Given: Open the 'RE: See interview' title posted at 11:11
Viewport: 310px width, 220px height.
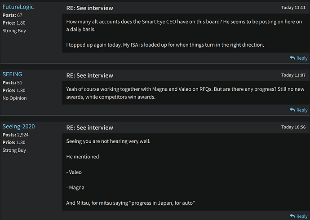Looking at the screenshot, I should point(89,8).
